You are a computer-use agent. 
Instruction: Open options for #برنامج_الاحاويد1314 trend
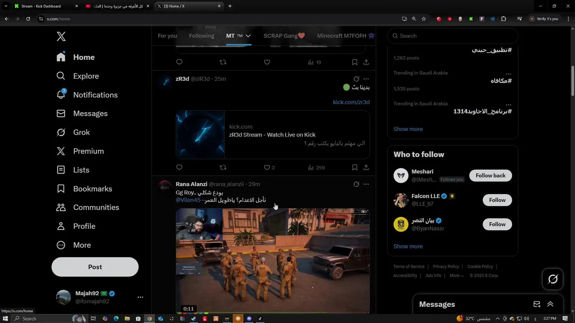[508, 105]
